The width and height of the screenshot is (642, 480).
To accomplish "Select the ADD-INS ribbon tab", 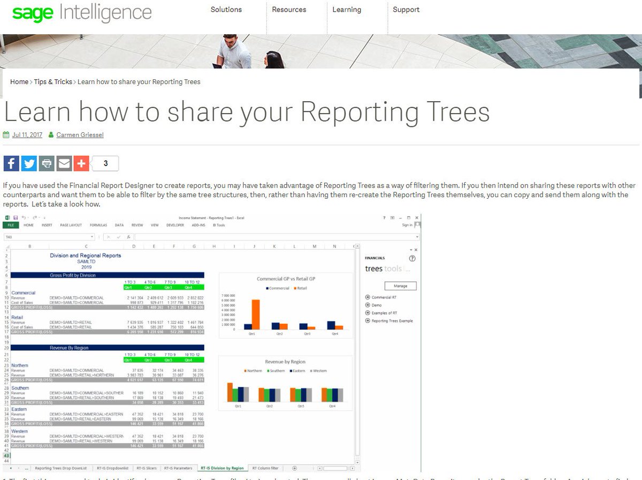I will (x=198, y=225).
